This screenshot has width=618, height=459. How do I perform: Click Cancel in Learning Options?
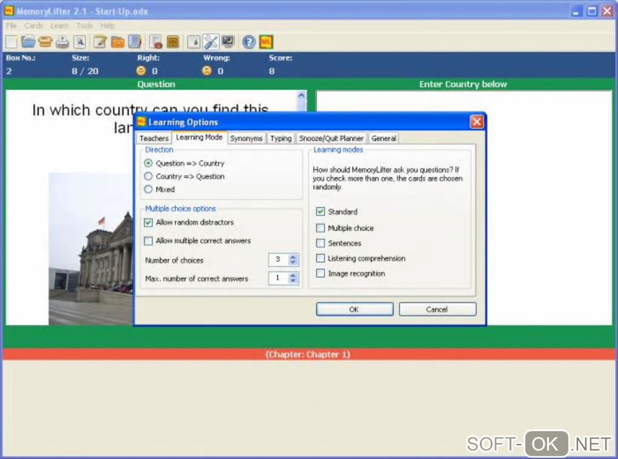[437, 309]
